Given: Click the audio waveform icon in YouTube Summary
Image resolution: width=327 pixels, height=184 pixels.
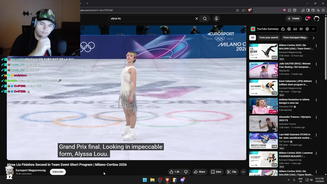Looking at the screenshot, I should point(301,29).
